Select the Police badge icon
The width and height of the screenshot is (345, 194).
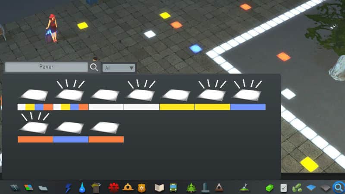(x=141, y=188)
